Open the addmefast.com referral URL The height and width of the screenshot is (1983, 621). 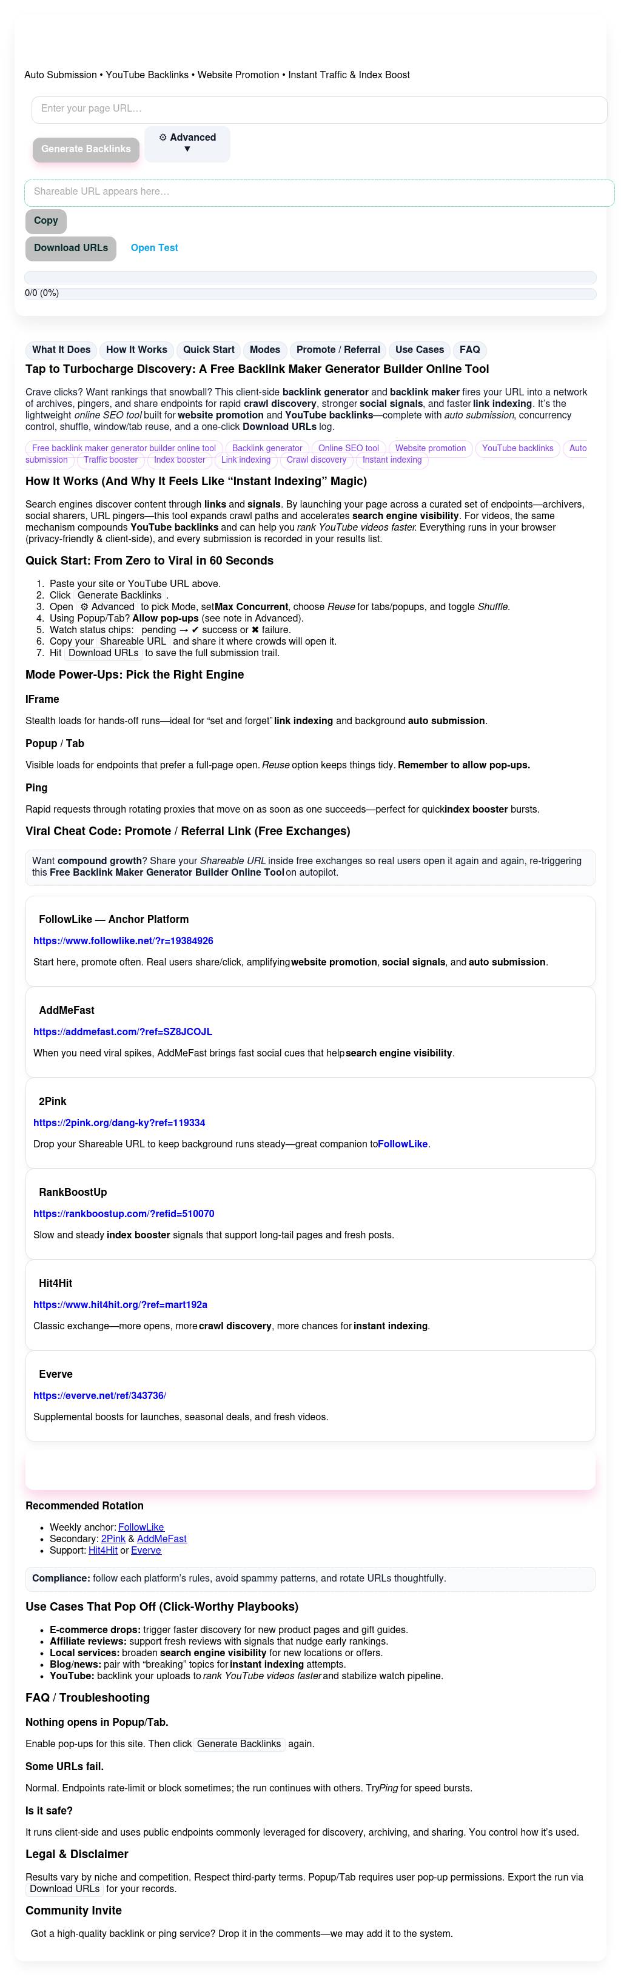tap(123, 1032)
